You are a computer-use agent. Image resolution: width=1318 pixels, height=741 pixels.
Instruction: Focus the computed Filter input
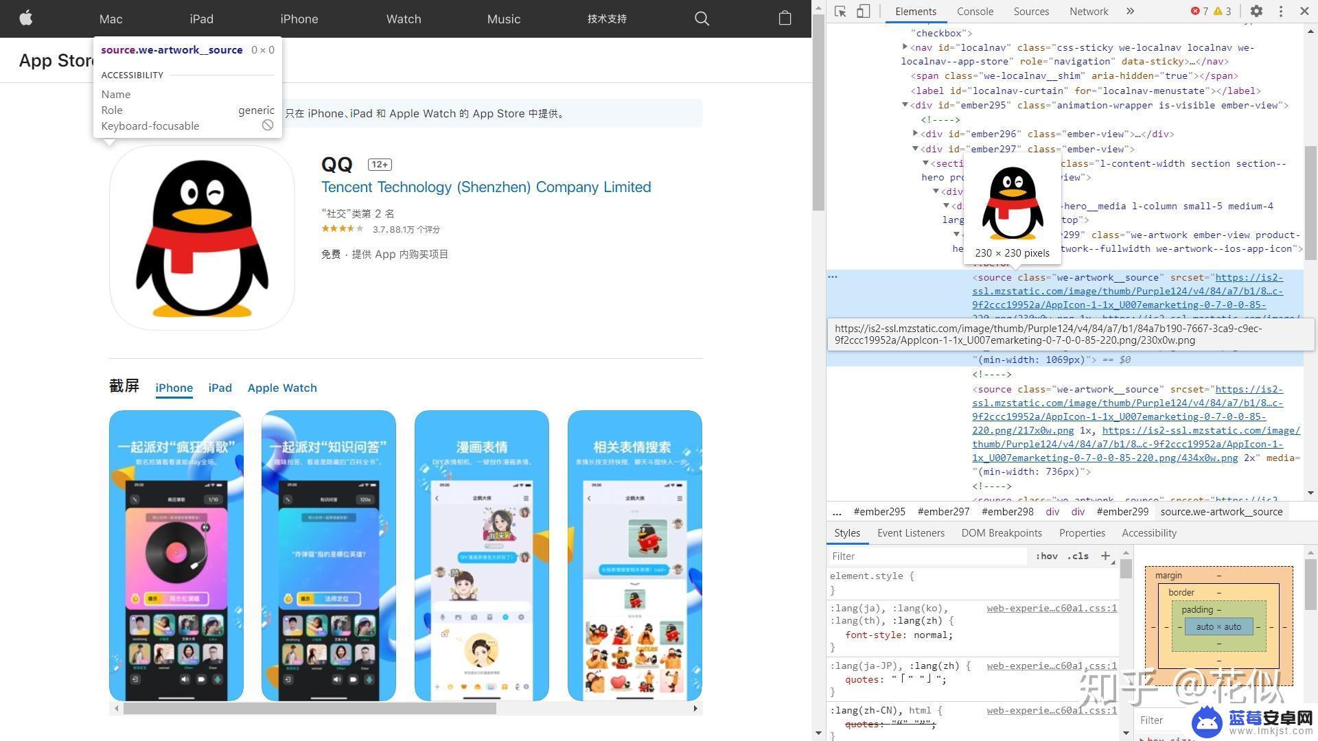coord(1160,720)
